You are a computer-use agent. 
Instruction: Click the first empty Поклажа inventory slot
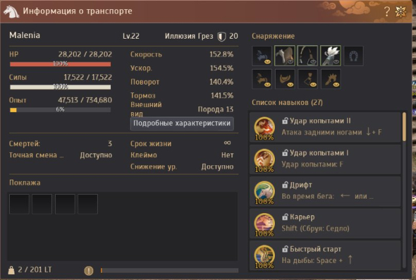19,204
